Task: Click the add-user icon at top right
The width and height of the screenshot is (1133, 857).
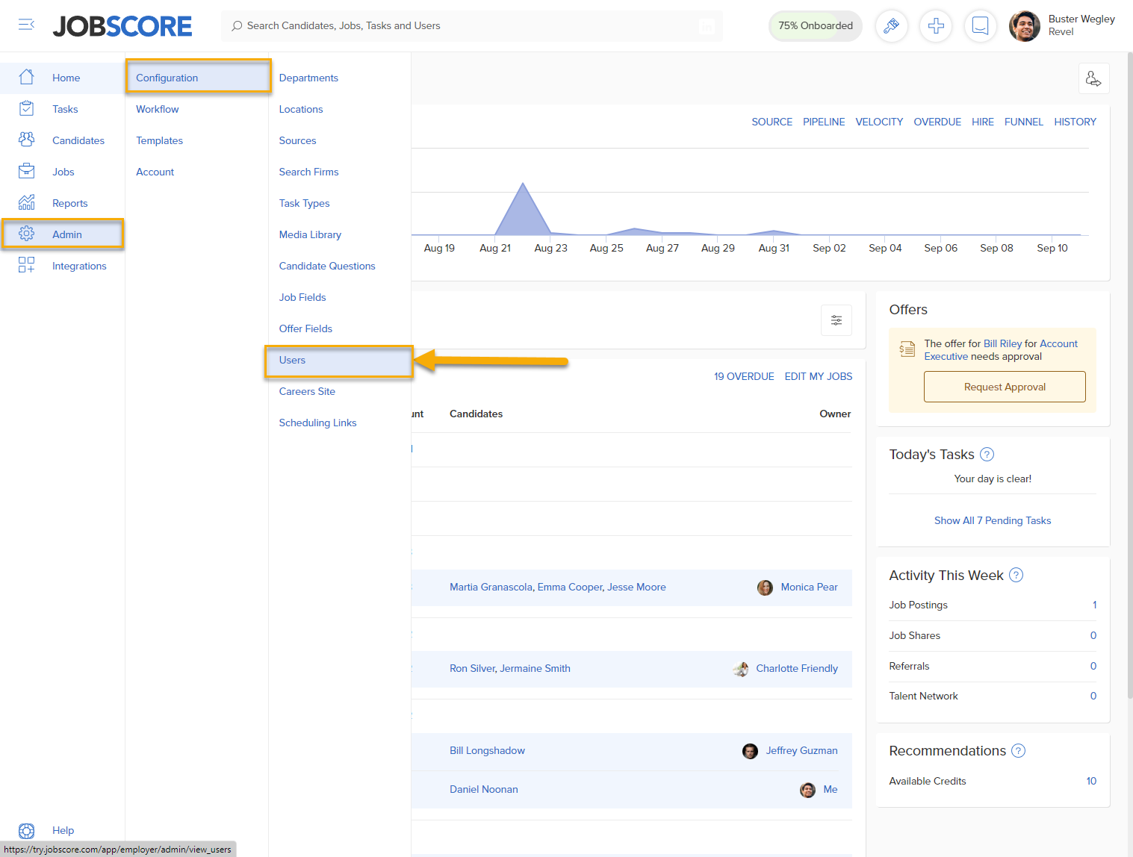Action: [1094, 78]
